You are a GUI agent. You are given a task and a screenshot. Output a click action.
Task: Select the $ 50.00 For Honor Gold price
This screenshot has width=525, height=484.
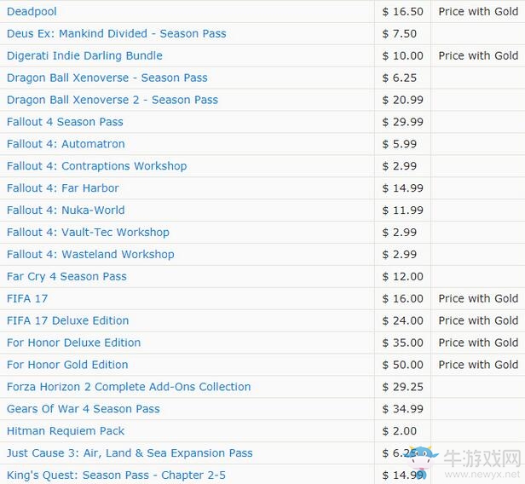(x=403, y=366)
